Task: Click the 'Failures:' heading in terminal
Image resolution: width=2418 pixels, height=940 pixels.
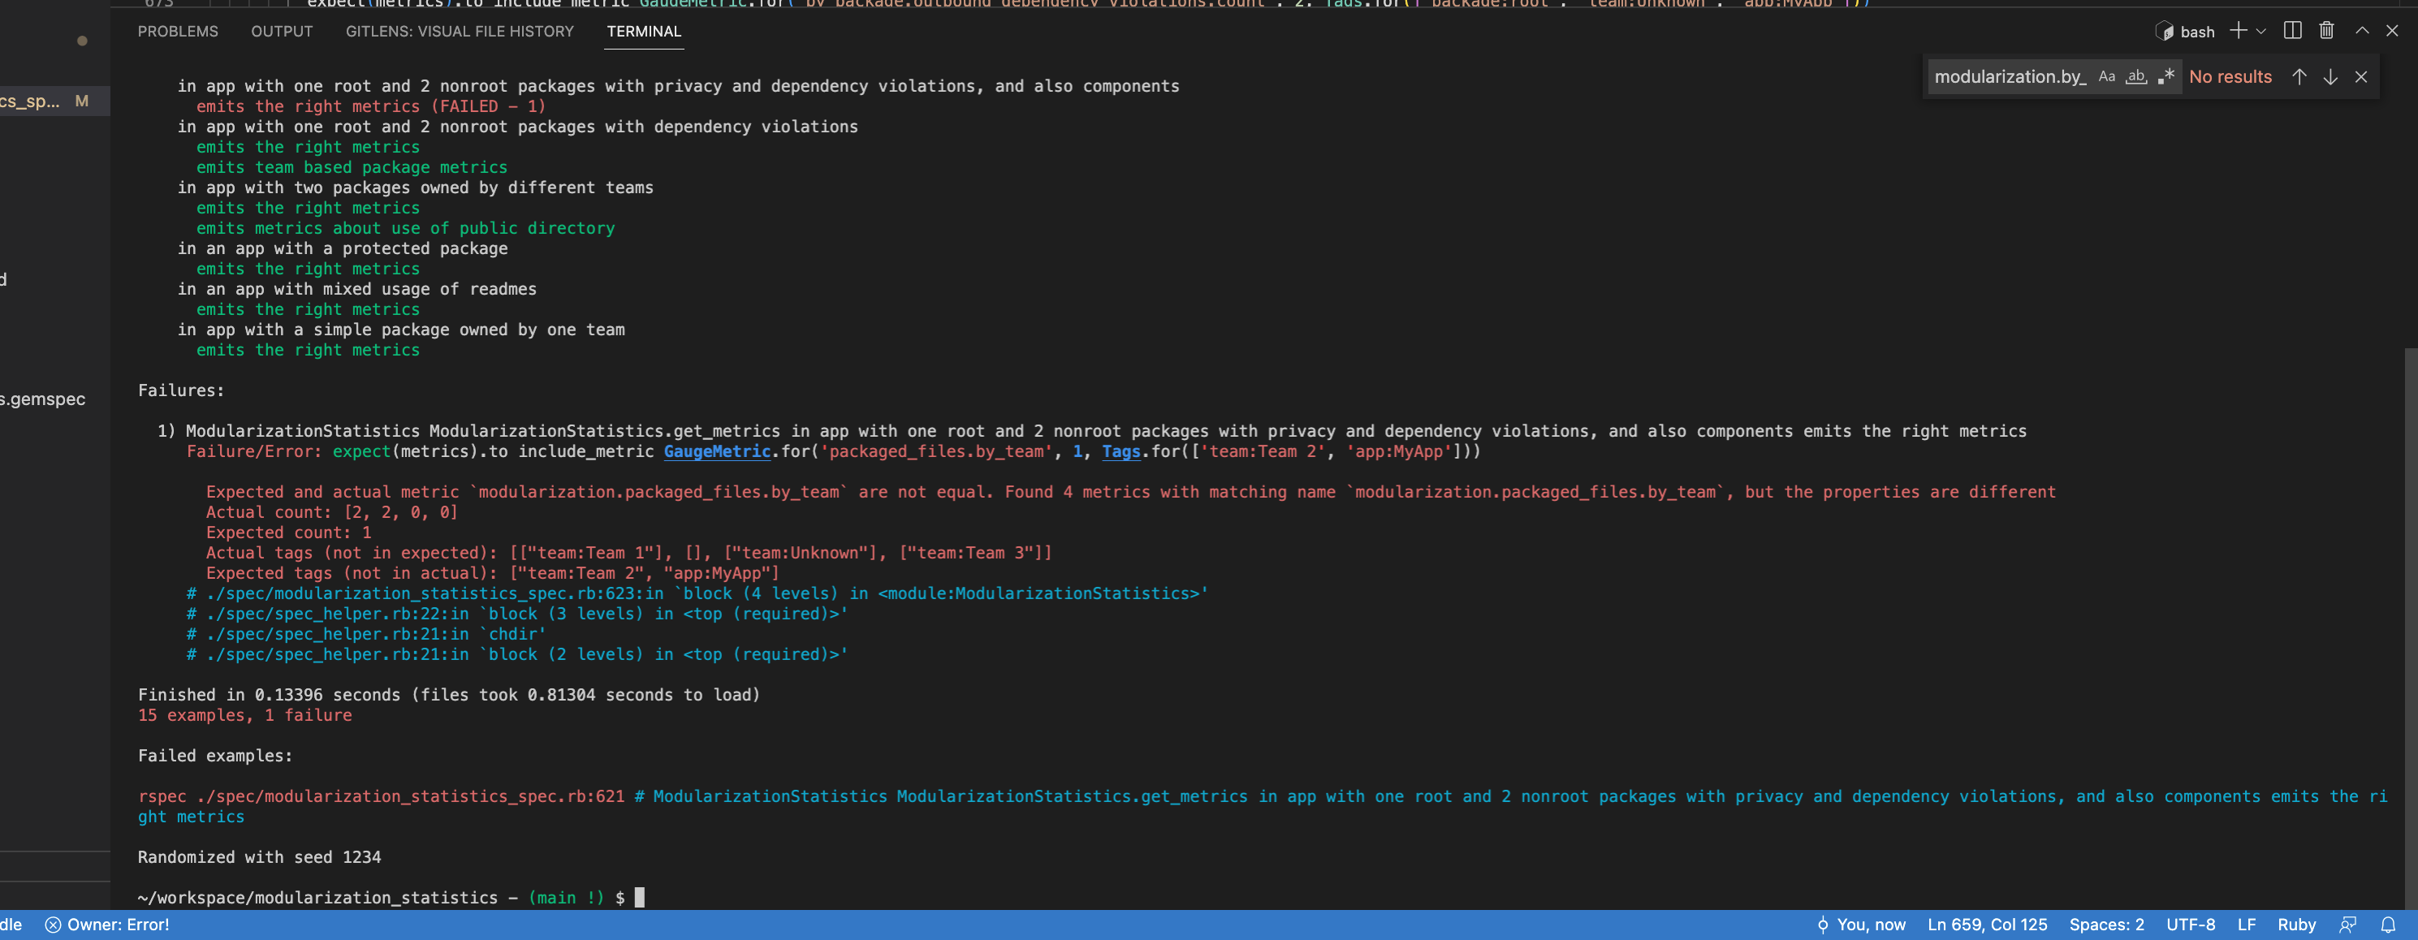Action: coord(181,390)
